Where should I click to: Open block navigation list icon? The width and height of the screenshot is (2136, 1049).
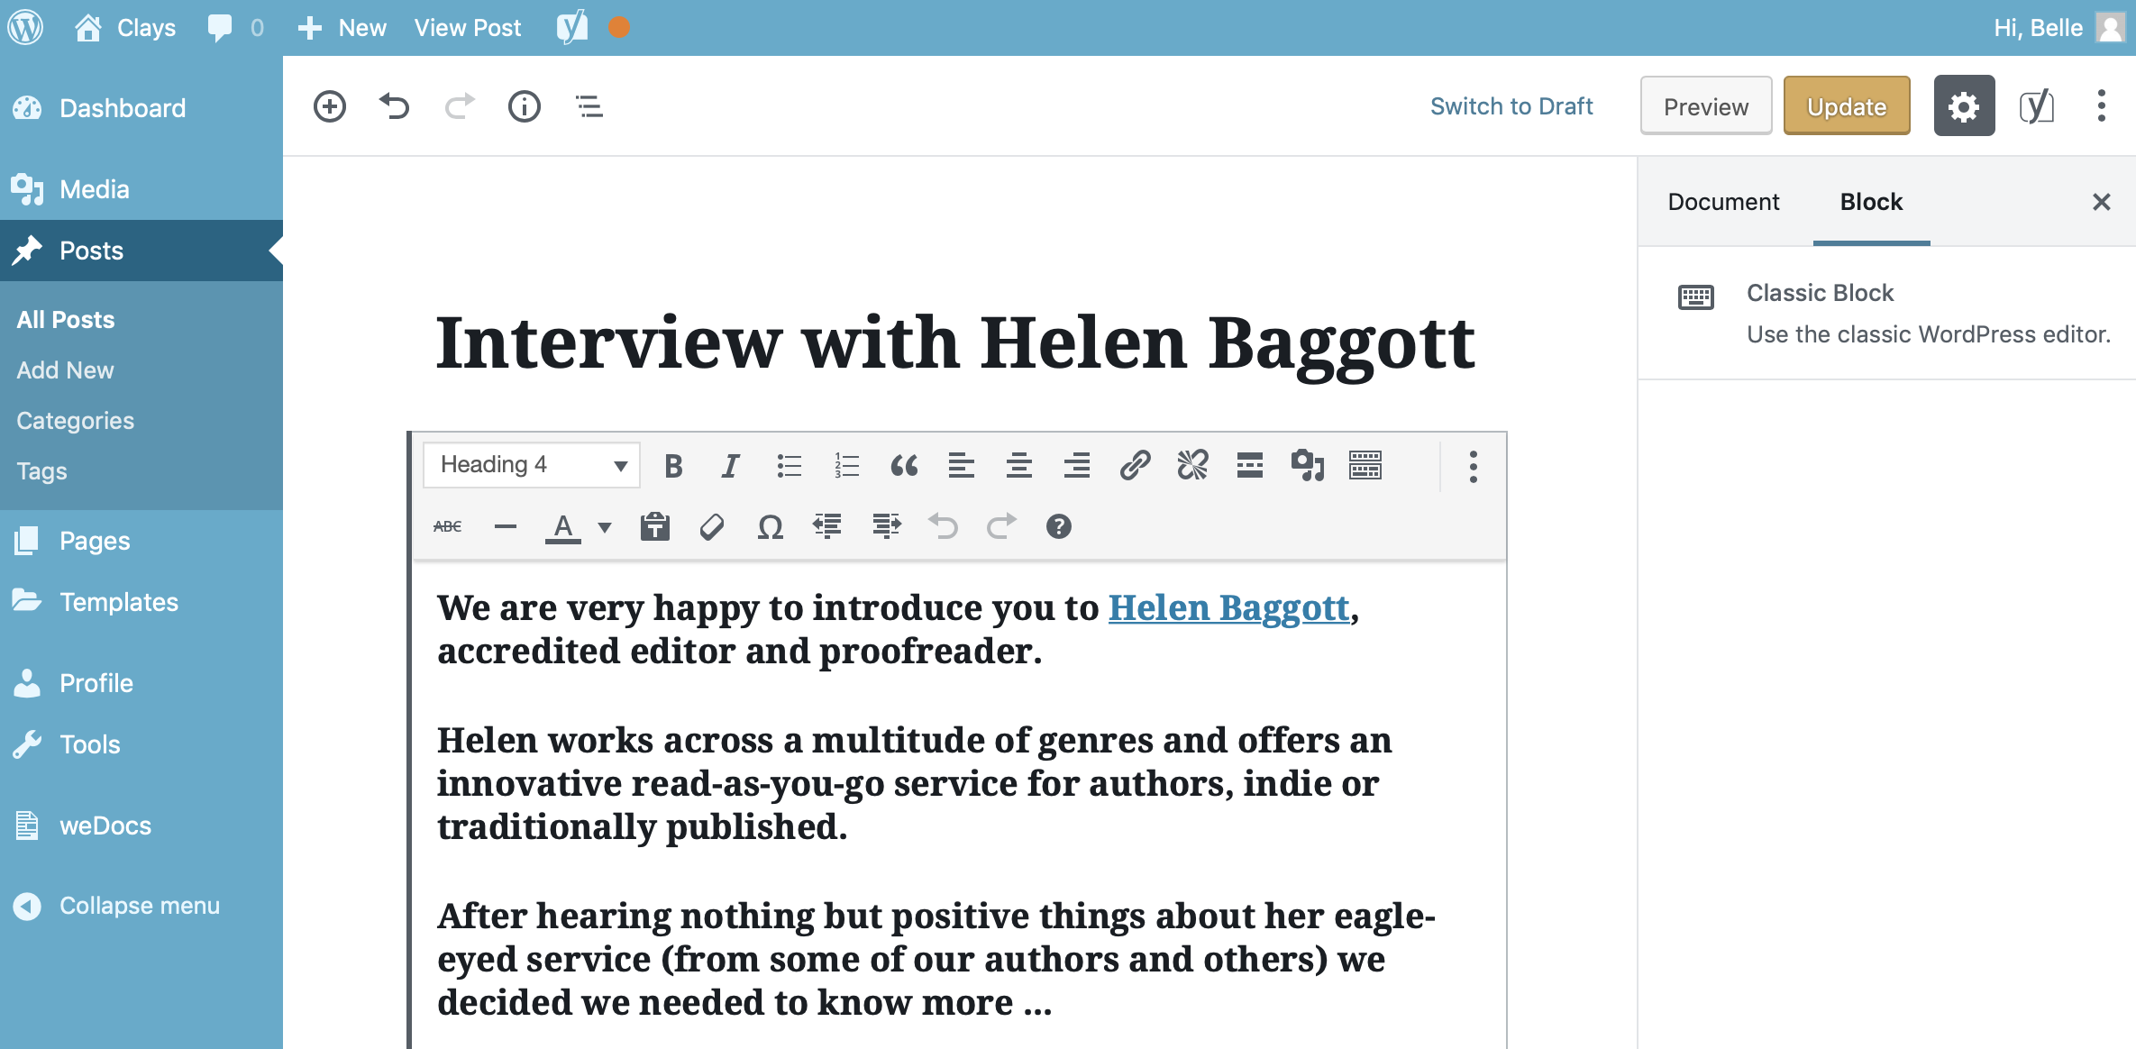pos(589,106)
